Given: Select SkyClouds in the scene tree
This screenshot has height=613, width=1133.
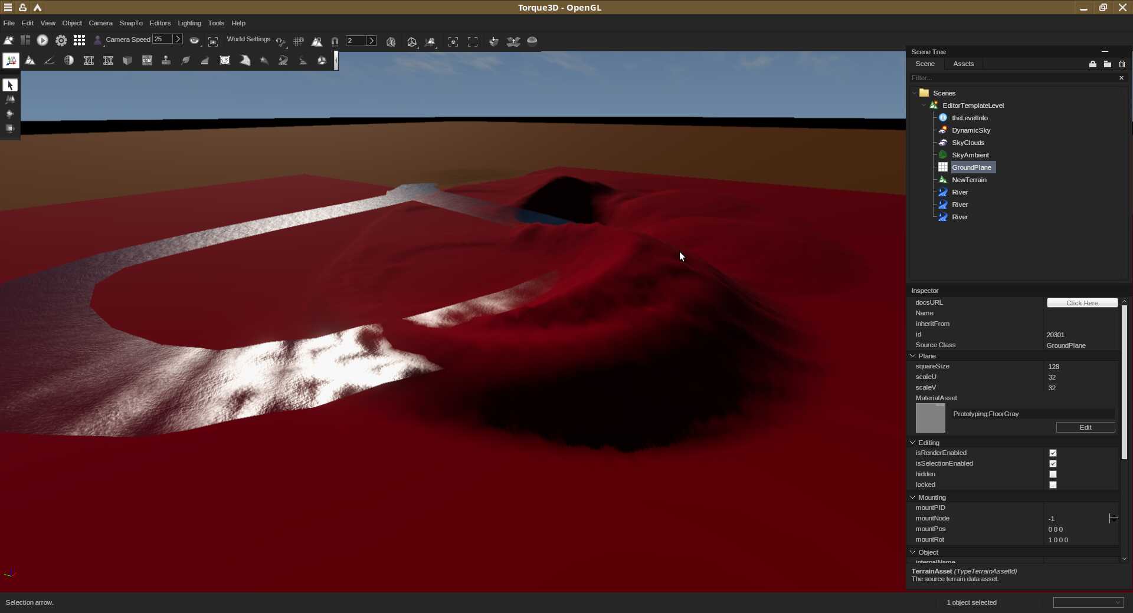Looking at the screenshot, I should pyautogui.click(x=968, y=143).
